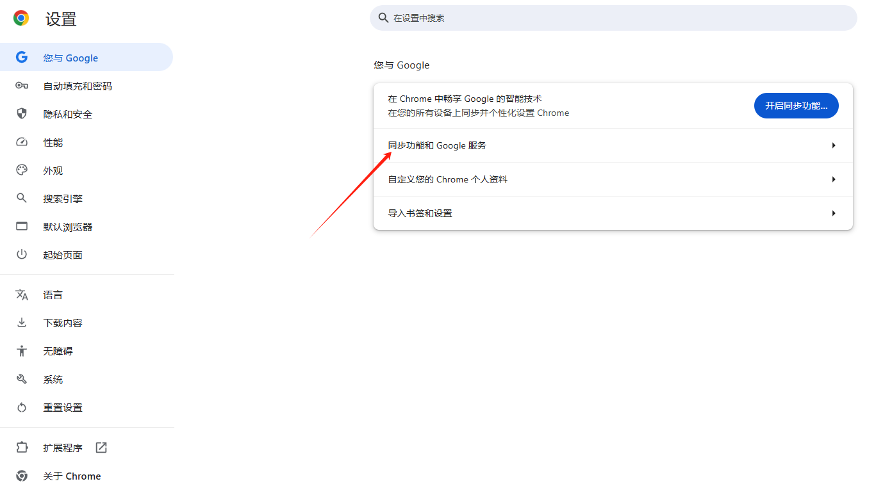Image resolution: width=892 pixels, height=502 pixels.
Task: Open the 导入书签和设置 row
Action: pyautogui.click(x=613, y=213)
